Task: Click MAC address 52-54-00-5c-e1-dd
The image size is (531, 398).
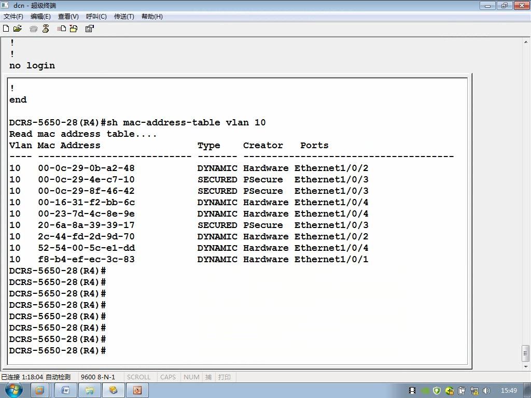Action: (87, 248)
